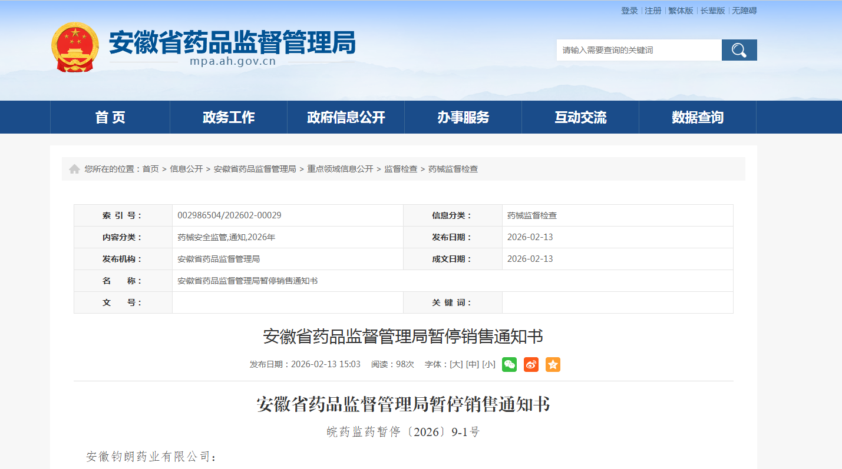Share article via WeChat icon
Viewport: 842px width, 469px height.
click(x=509, y=364)
